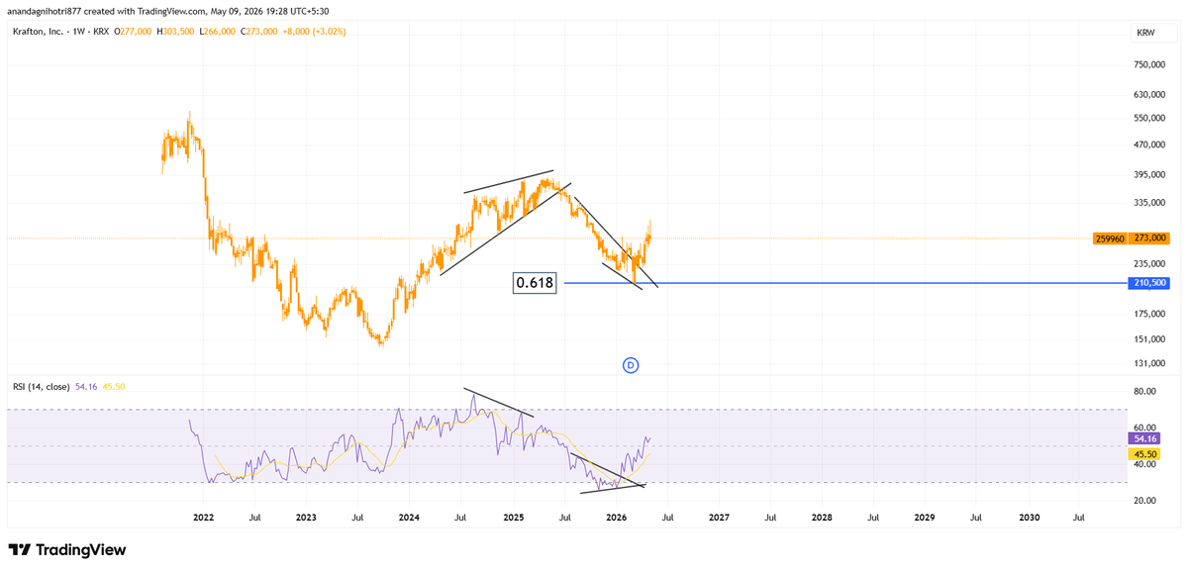Click the close value C273,000

(258, 32)
